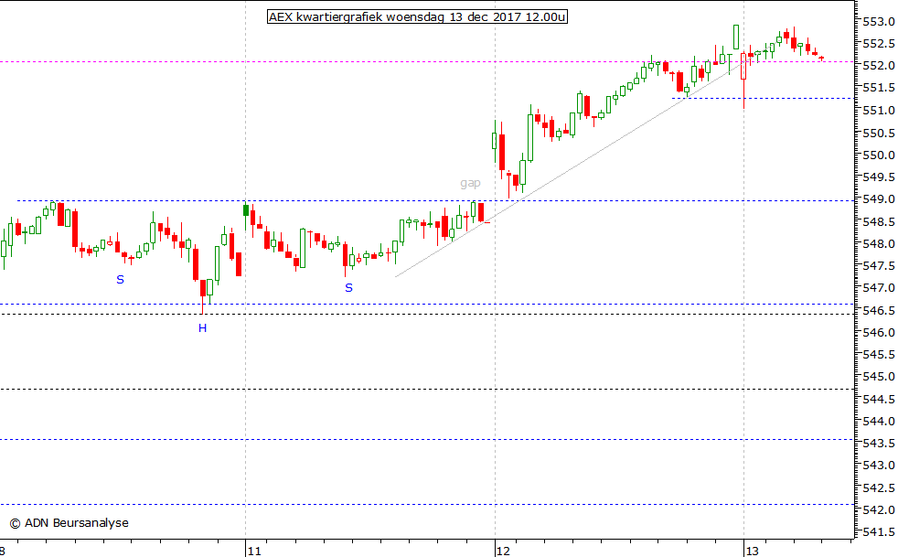The width and height of the screenshot is (898, 557).
Task: Click the 545.0 price axis label
Action: 879,377
